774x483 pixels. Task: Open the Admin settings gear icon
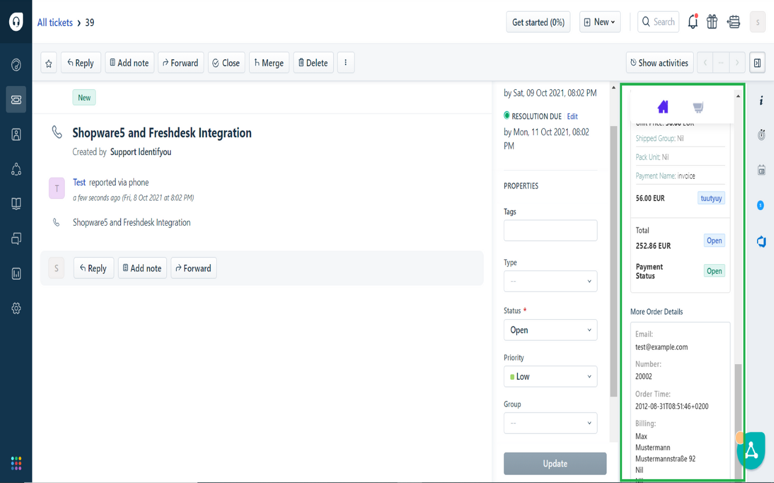tap(16, 309)
